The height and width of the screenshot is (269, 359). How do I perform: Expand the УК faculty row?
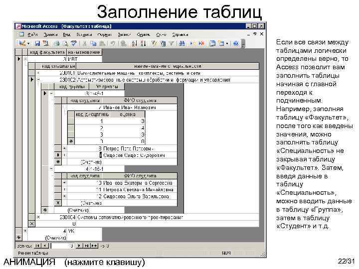(x=25, y=231)
